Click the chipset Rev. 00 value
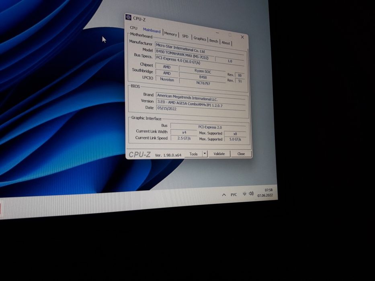 tap(240, 75)
